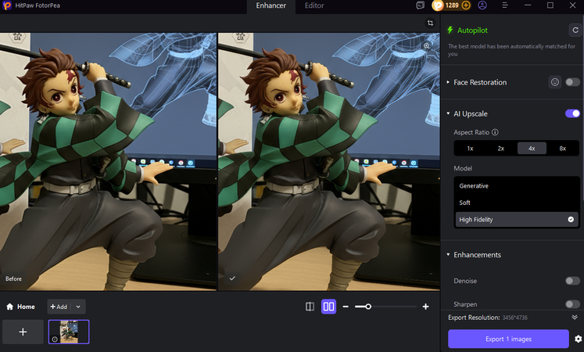Collapse the AI Upscale section
The width and height of the screenshot is (584, 352).
coord(448,113)
